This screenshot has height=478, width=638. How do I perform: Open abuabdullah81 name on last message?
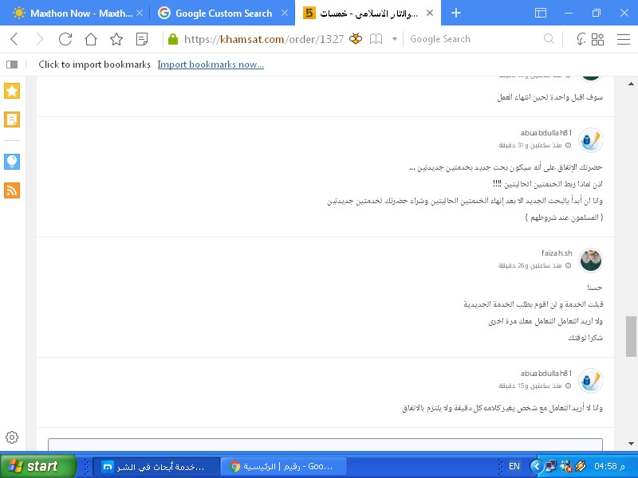click(546, 373)
